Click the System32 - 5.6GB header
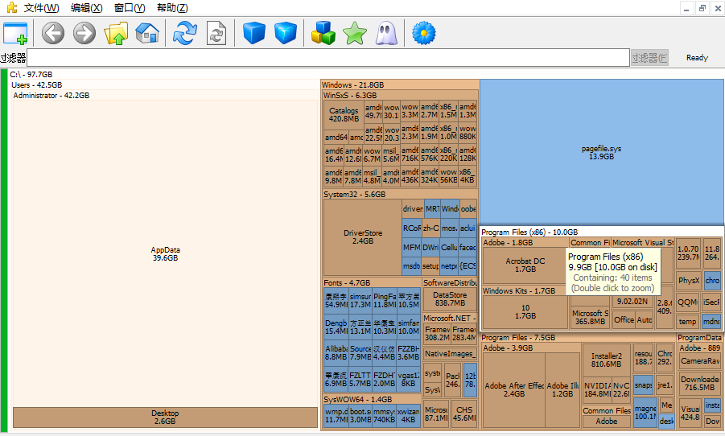This screenshot has height=436, width=725. 355,194
